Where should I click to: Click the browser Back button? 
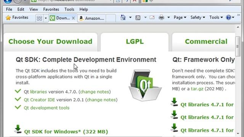click(8, 1)
